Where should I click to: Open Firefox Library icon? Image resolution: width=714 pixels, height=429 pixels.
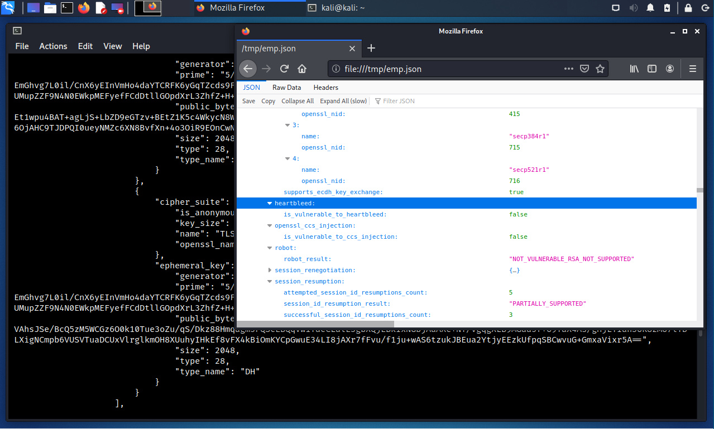click(x=635, y=69)
